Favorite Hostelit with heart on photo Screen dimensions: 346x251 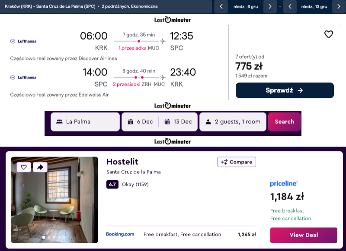[x=24, y=167]
